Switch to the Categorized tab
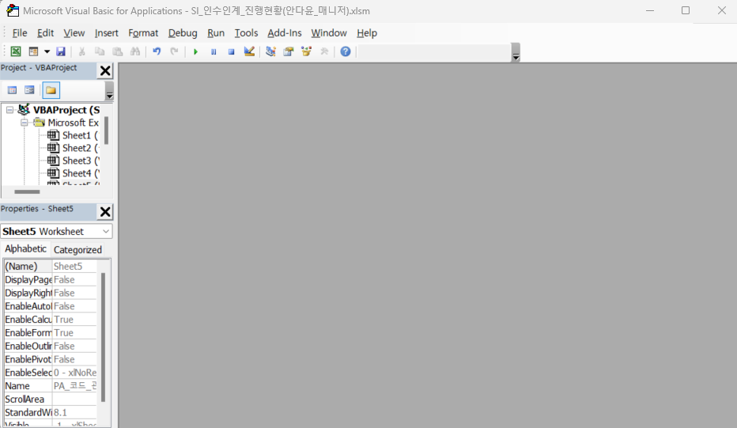The image size is (737, 428). 77,250
